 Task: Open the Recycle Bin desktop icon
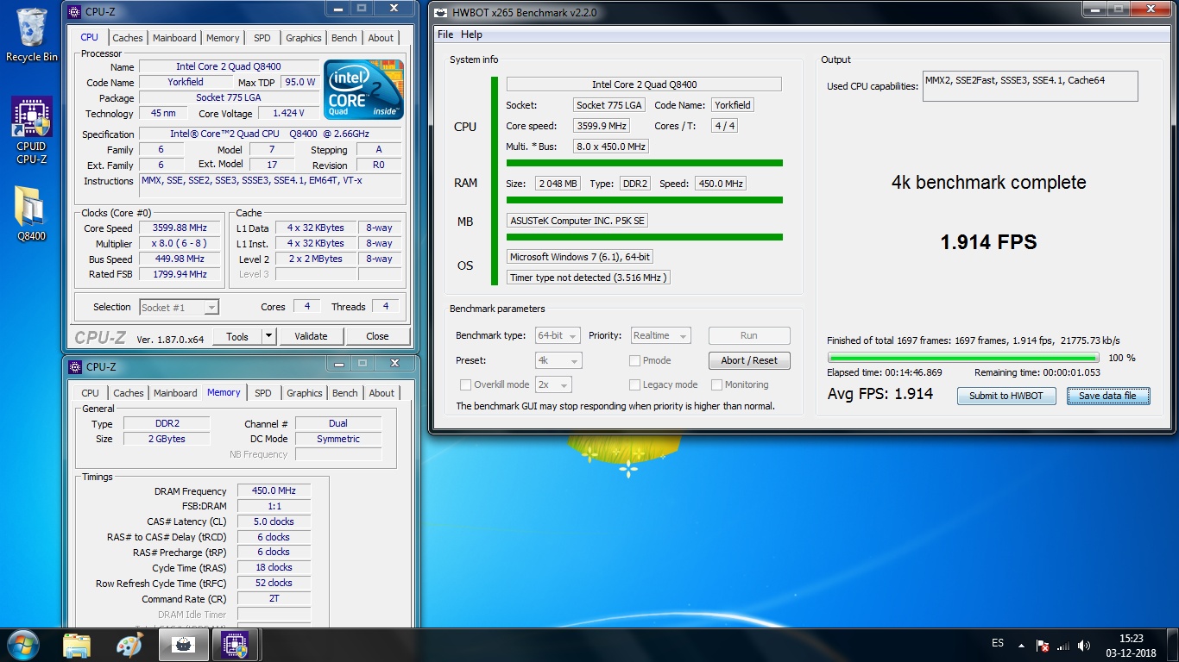pos(32,34)
